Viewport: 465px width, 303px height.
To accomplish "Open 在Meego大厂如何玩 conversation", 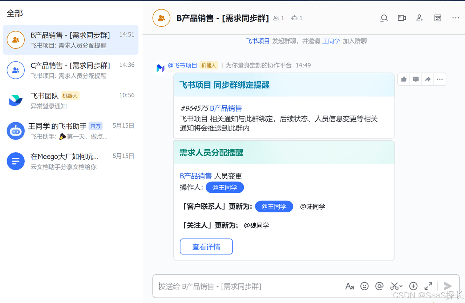I will [70, 161].
